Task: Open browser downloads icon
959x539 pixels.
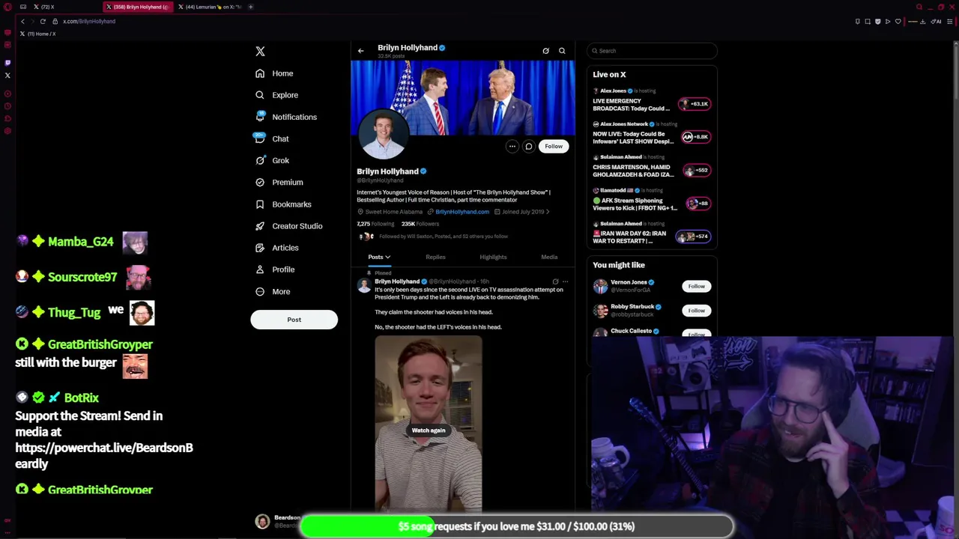Action: pyautogui.click(x=923, y=21)
